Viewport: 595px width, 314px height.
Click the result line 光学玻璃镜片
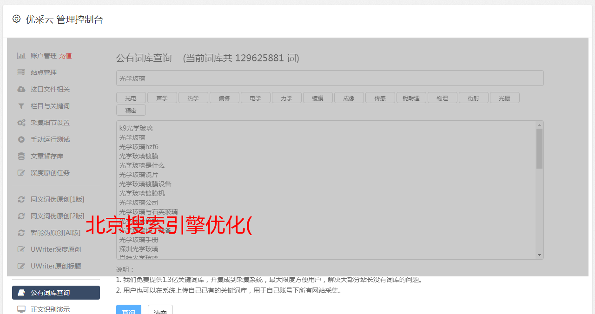pyautogui.click(x=139, y=175)
